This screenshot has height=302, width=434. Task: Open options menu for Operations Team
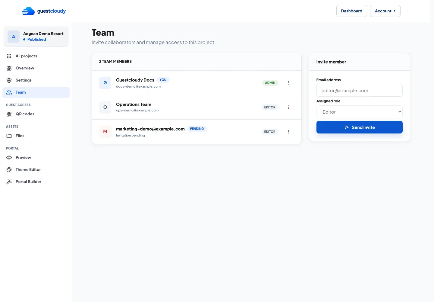tap(288, 107)
